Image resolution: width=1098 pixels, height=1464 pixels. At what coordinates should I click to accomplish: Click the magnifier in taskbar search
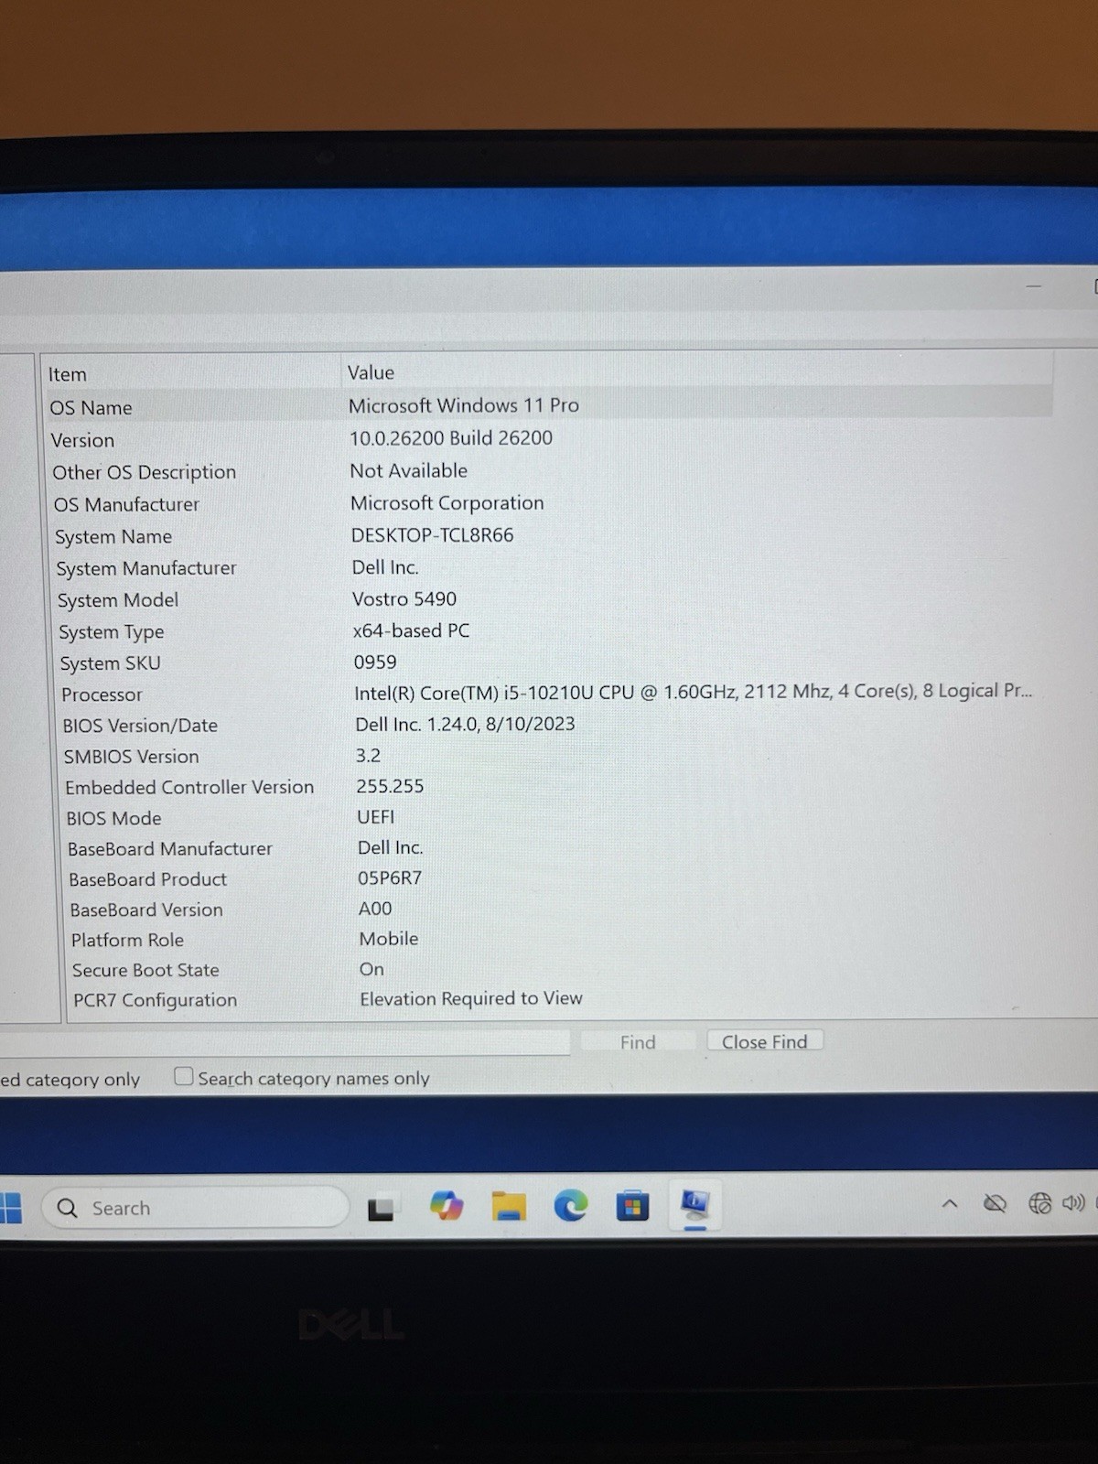coord(68,1209)
